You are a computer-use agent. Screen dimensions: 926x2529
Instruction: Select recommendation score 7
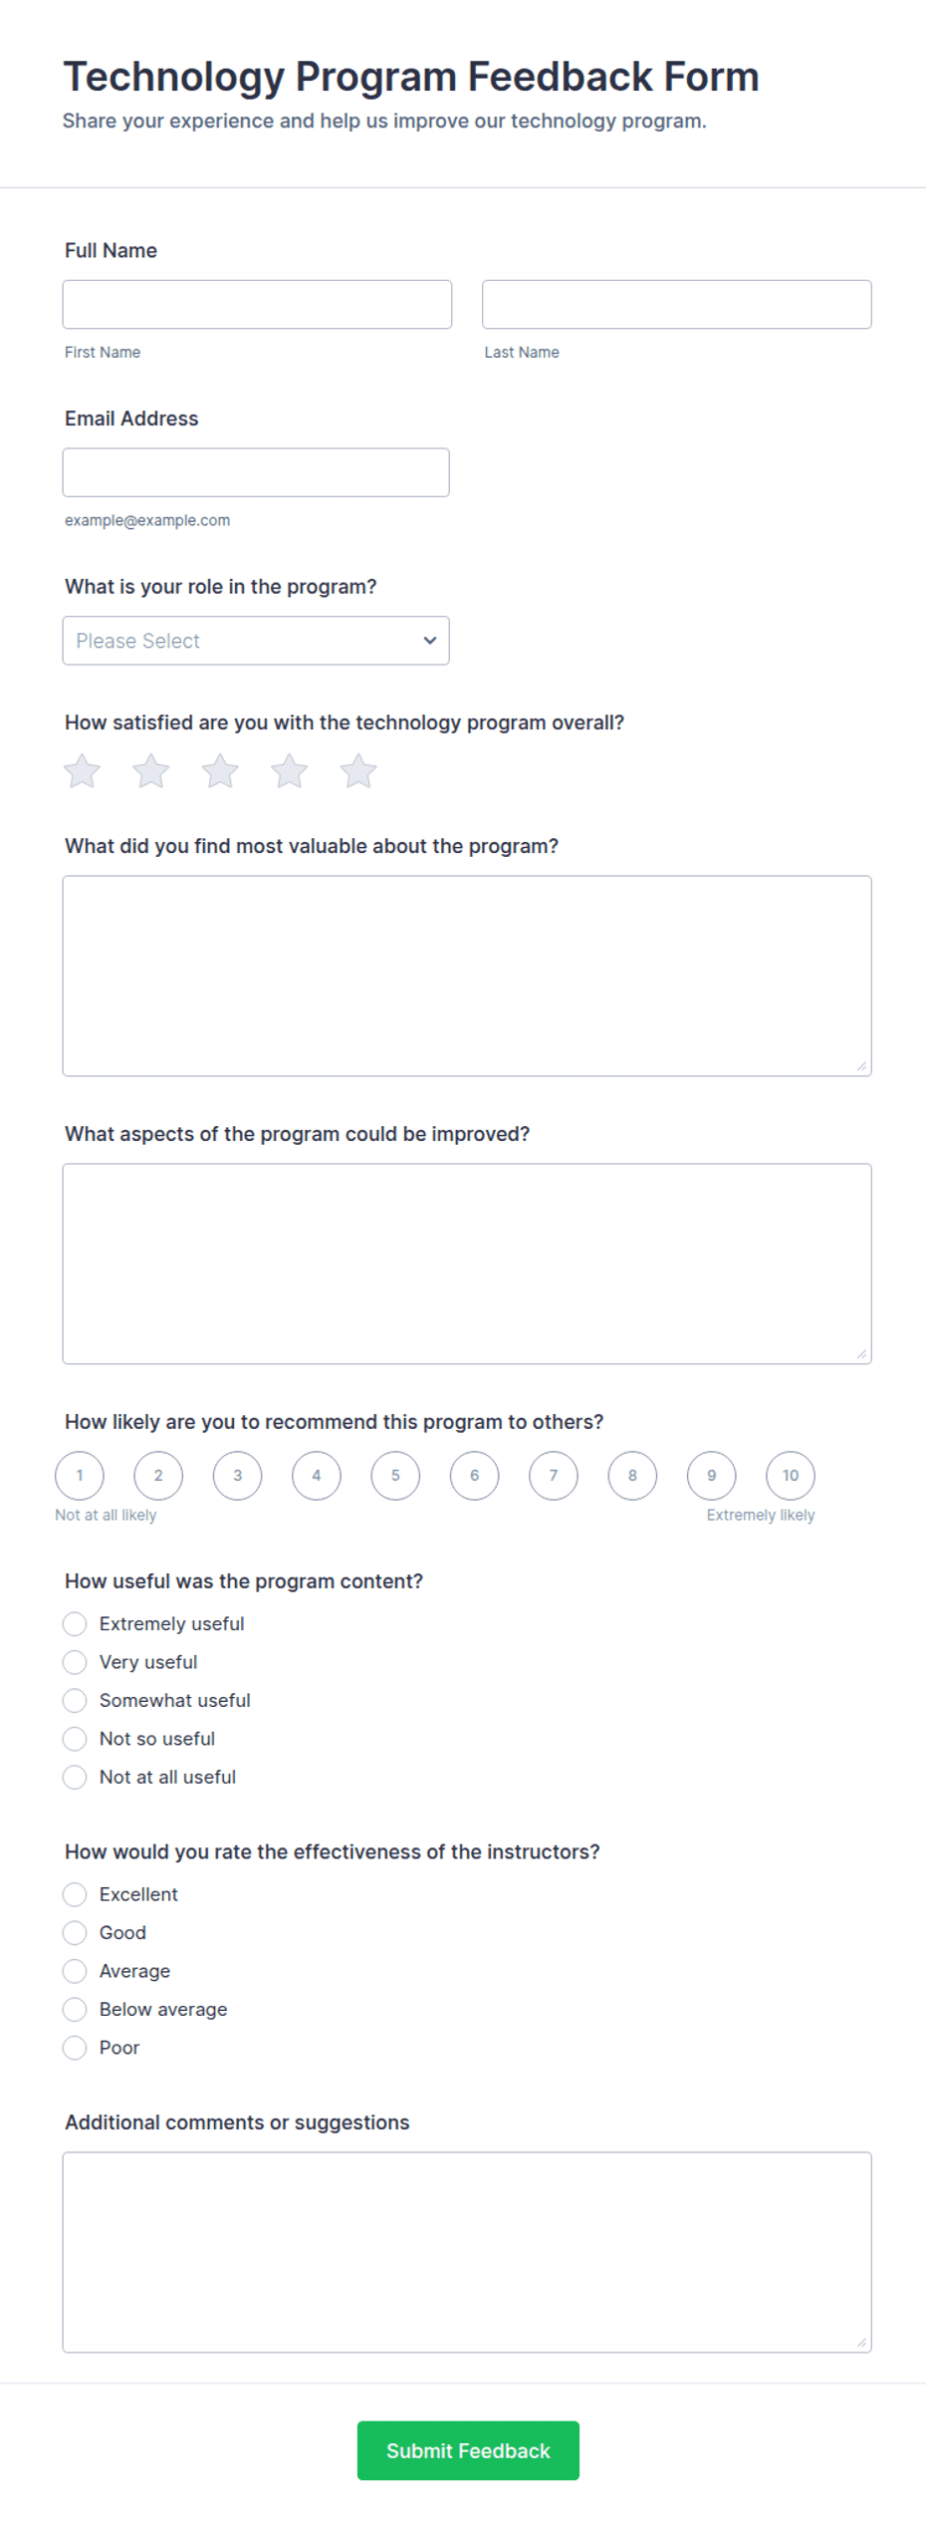(x=554, y=1476)
